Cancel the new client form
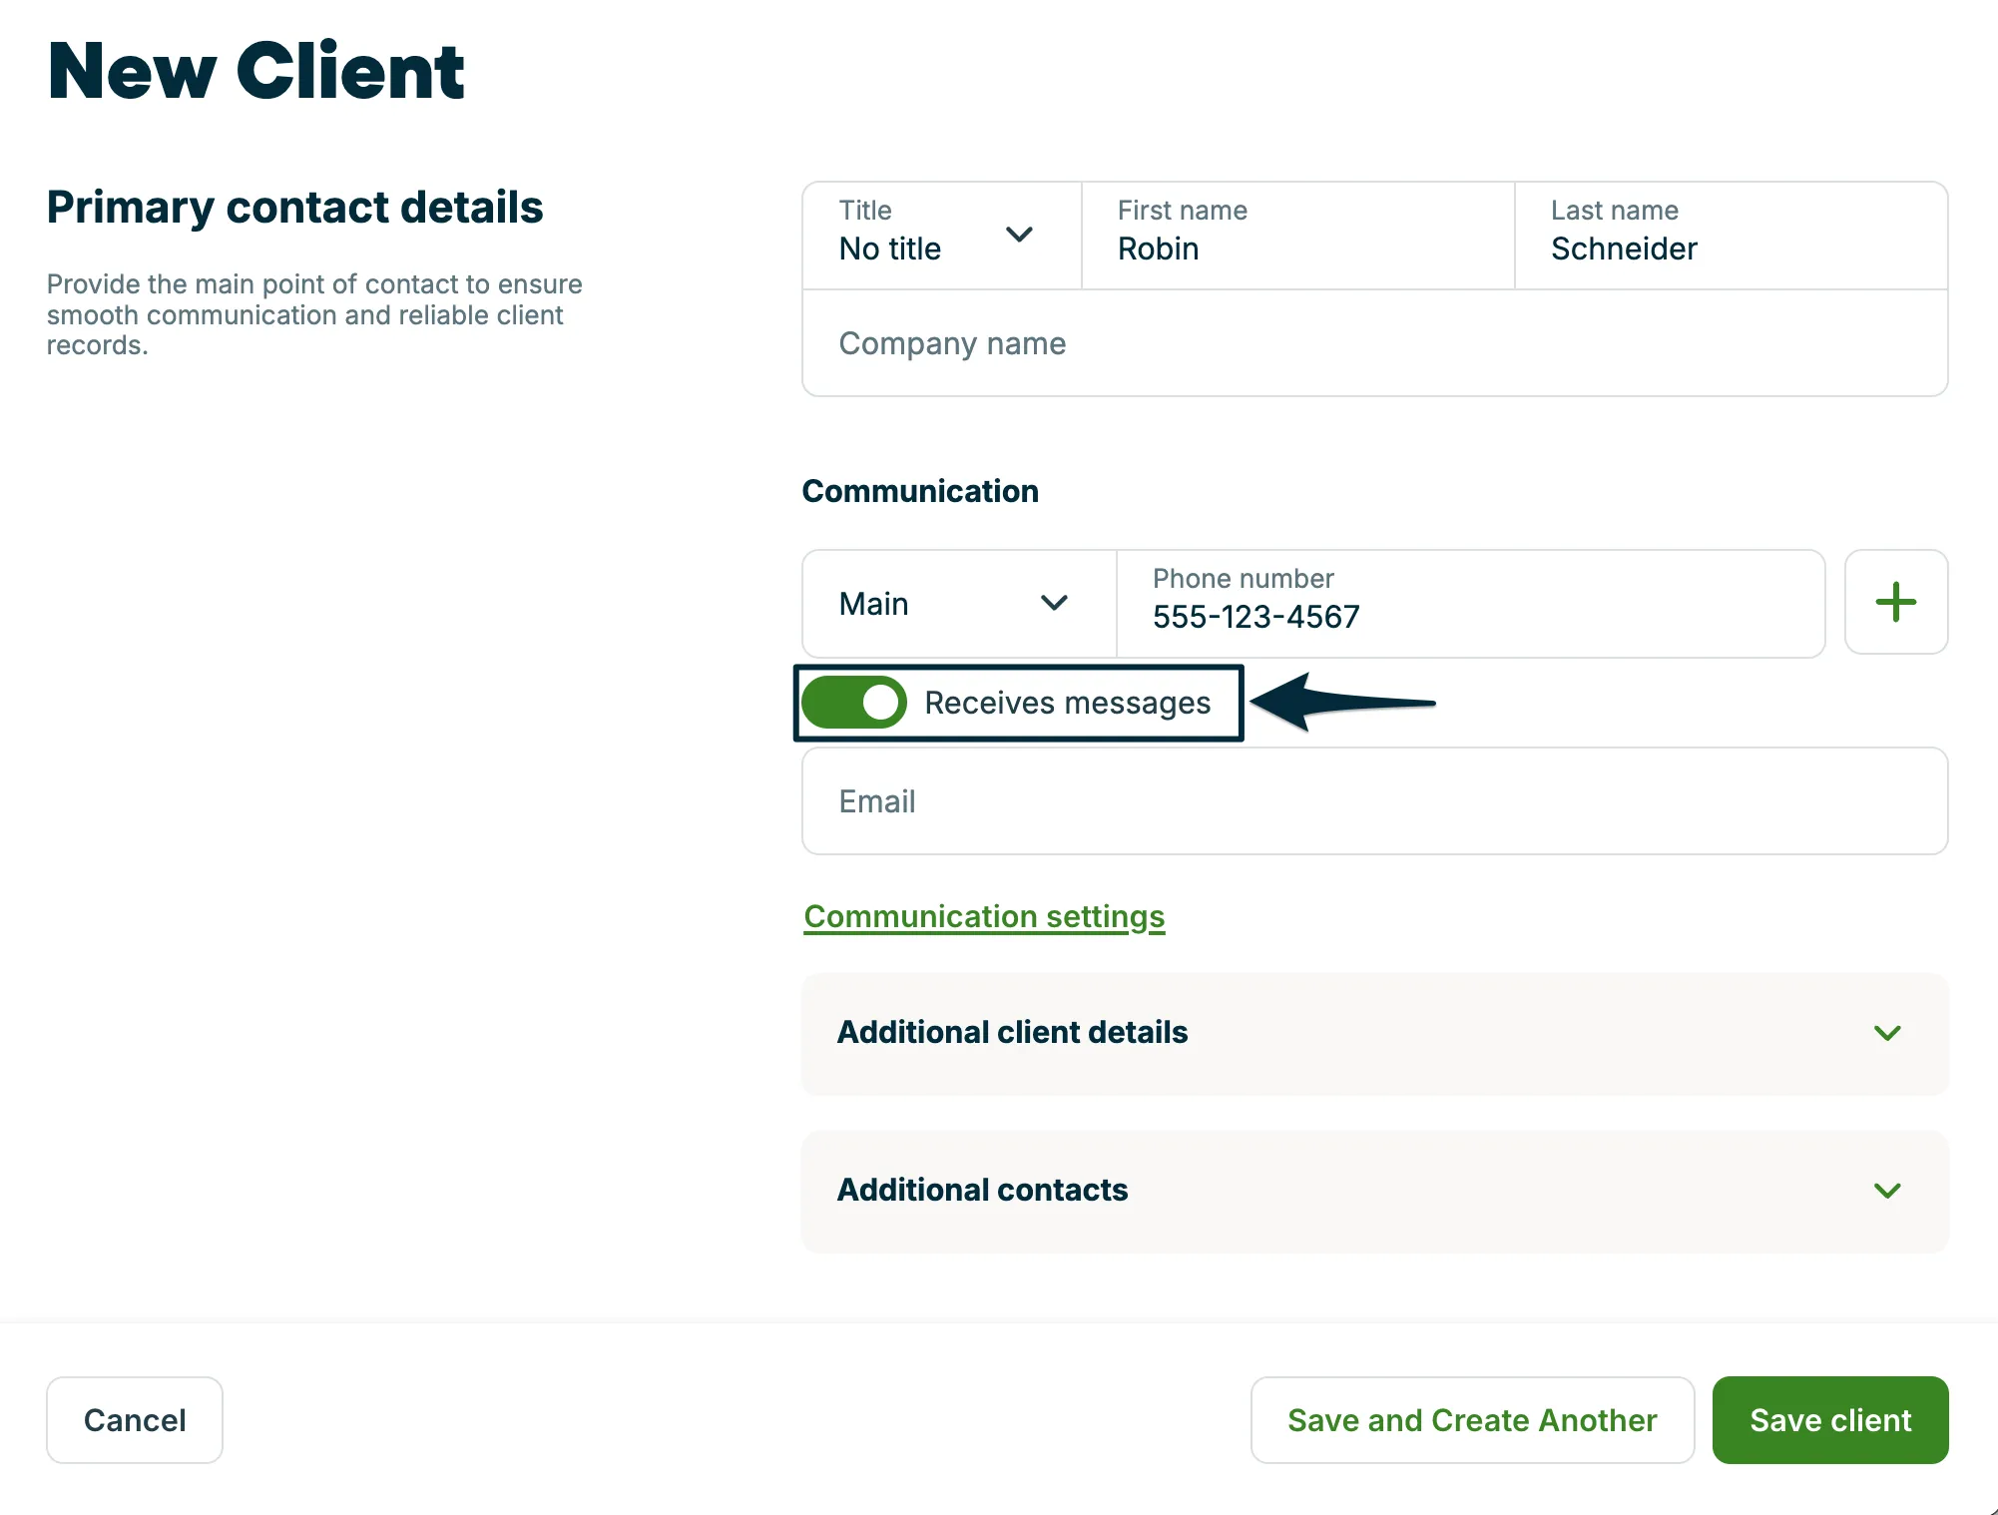The width and height of the screenshot is (1998, 1515). click(x=135, y=1420)
